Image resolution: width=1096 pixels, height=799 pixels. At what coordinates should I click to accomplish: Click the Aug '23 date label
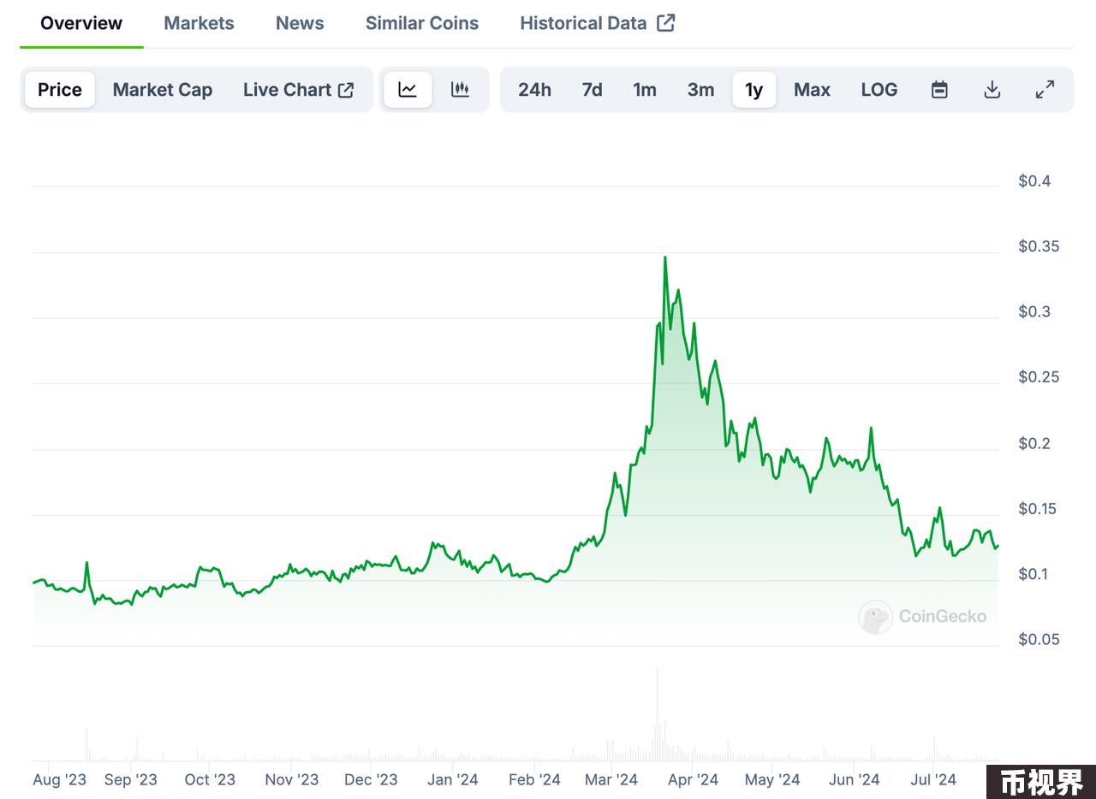point(59,779)
